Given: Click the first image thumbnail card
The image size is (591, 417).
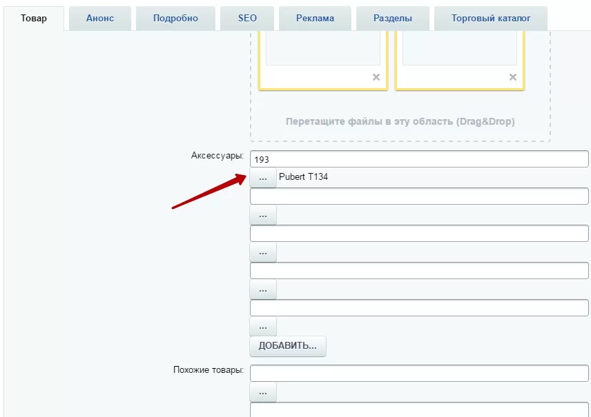Looking at the screenshot, I should [x=323, y=60].
